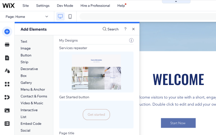
Task: Switch to mobile view icon
Action: [x=70, y=16]
